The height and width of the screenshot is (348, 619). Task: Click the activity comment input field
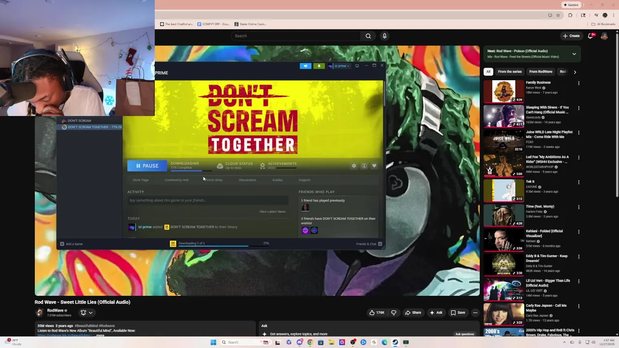point(208,200)
